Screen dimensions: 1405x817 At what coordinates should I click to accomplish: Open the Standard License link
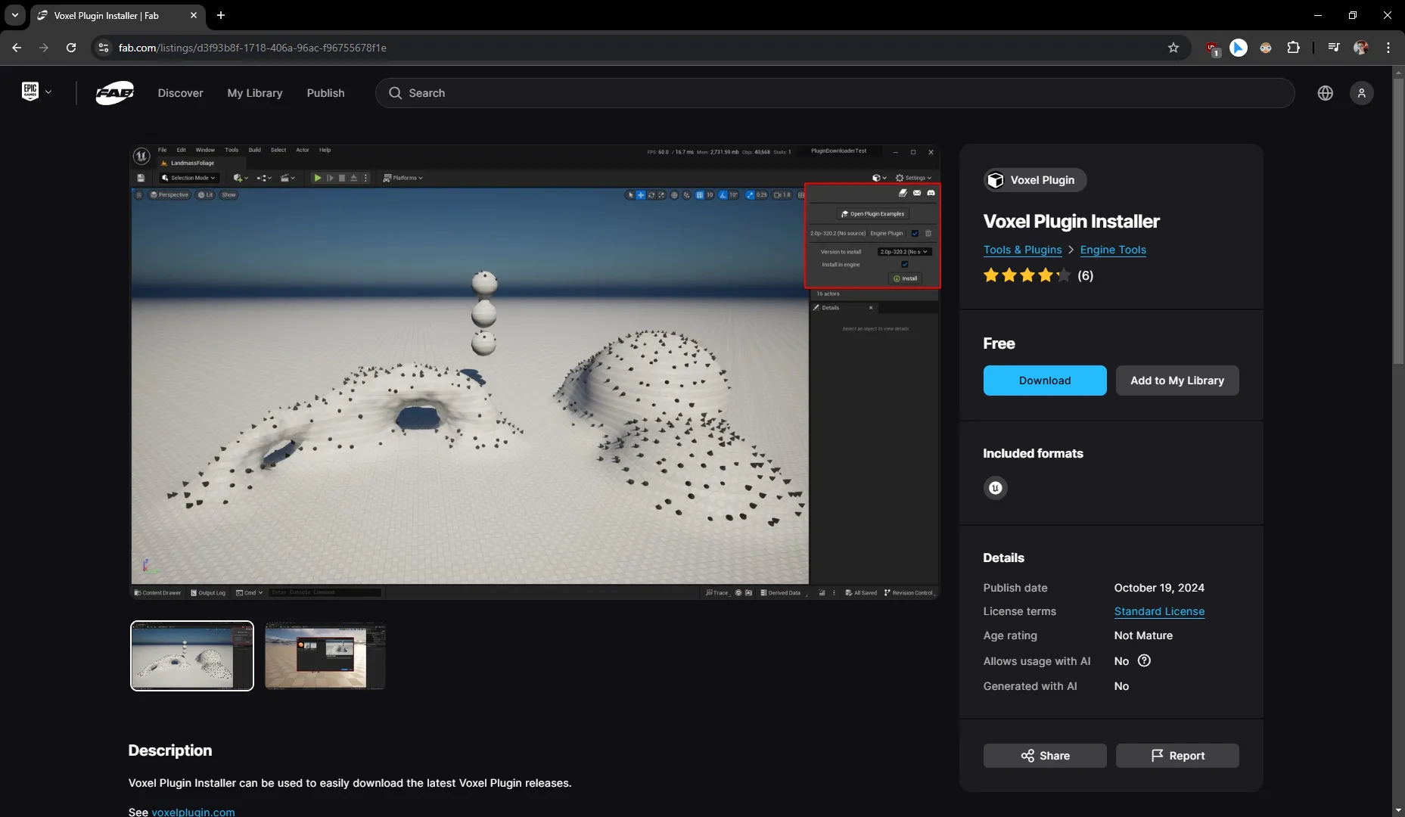1158,611
